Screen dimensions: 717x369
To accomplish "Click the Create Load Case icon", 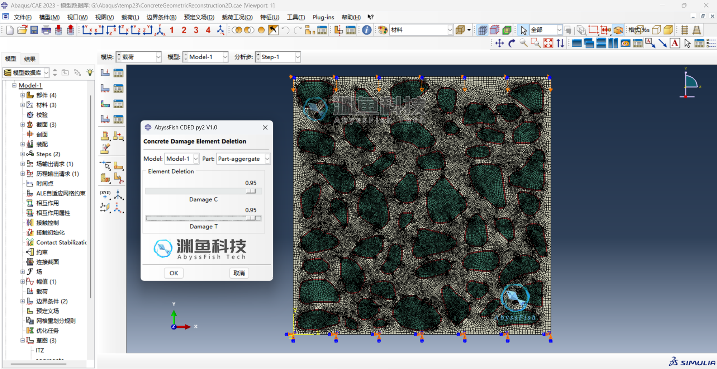I will (x=105, y=119).
